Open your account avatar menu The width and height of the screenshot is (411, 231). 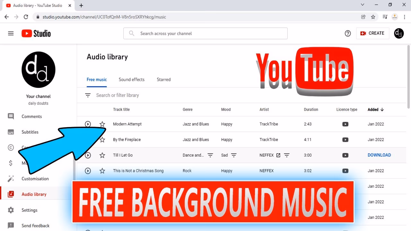click(398, 33)
